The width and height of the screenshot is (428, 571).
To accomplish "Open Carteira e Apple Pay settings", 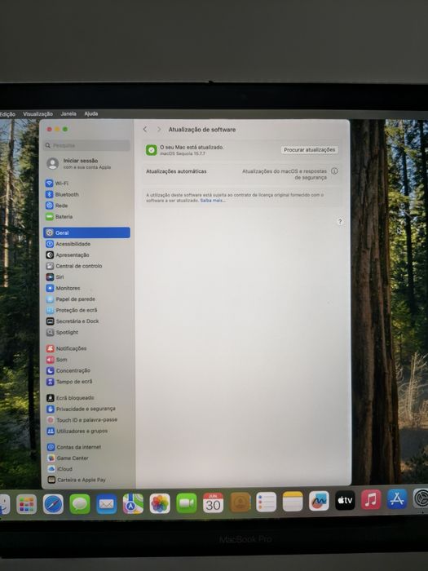I will pos(88,480).
